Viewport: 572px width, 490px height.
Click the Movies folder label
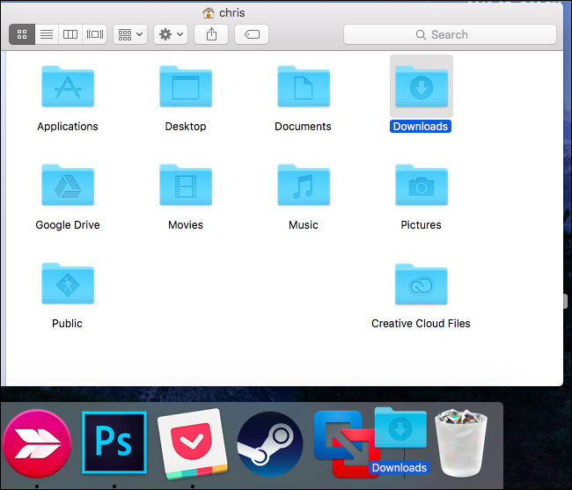click(186, 225)
